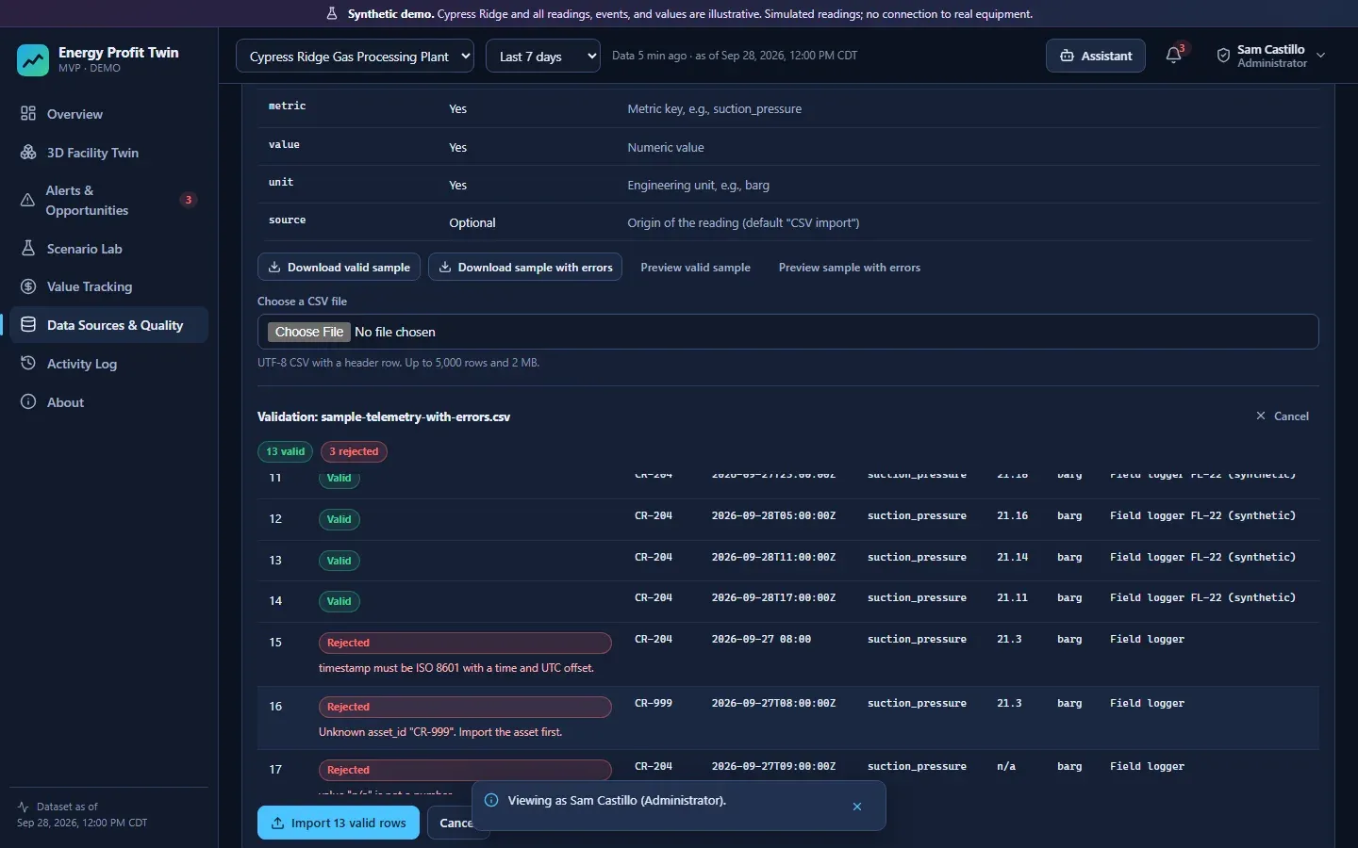This screenshot has width=1358, height=848.
Task: Click the pulse icon beside Dataset as of
Action: [x=24, y=807]
